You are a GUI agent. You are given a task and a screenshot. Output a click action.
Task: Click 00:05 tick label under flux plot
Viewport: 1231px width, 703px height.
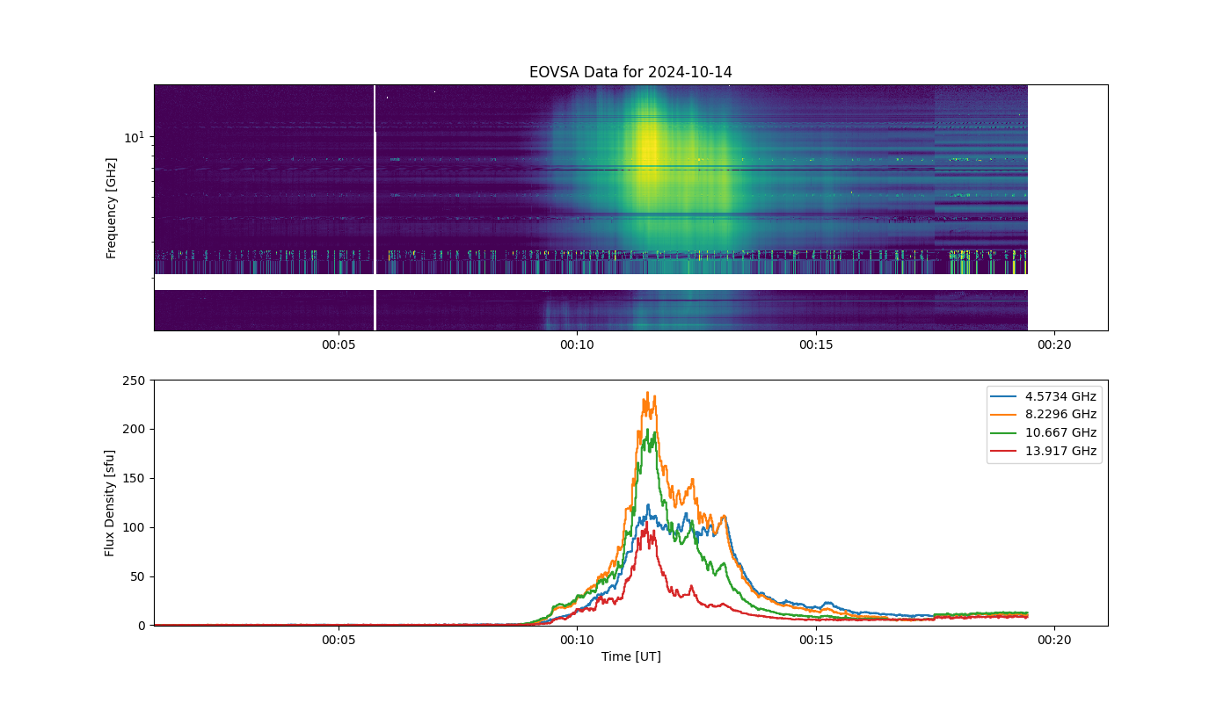click(x=338, y=640)
